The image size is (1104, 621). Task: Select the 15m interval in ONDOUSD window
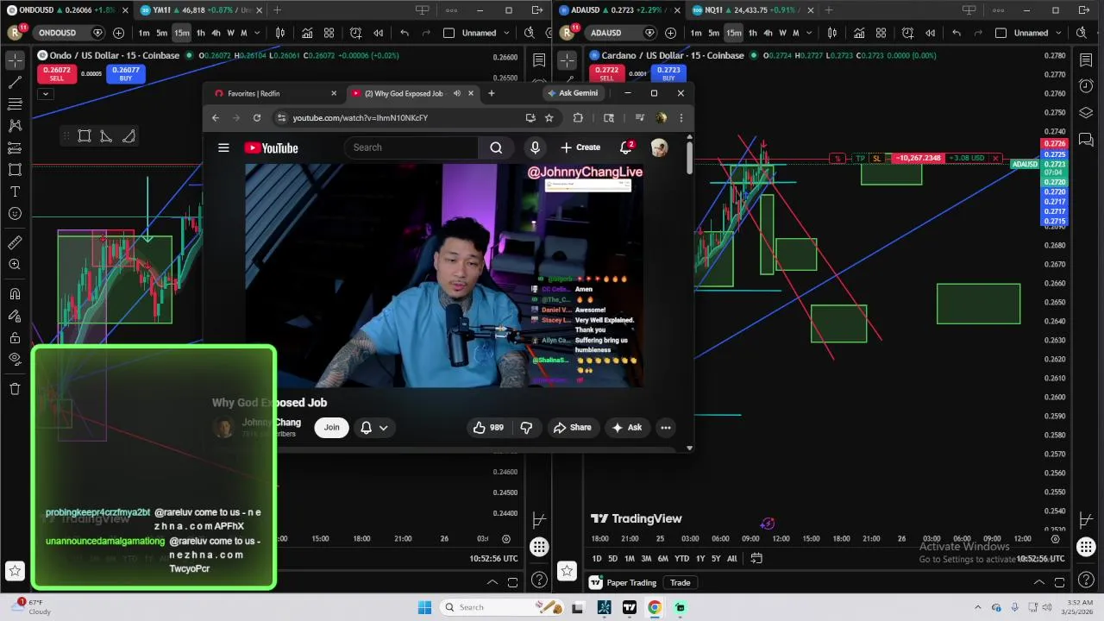pos(182,33)
